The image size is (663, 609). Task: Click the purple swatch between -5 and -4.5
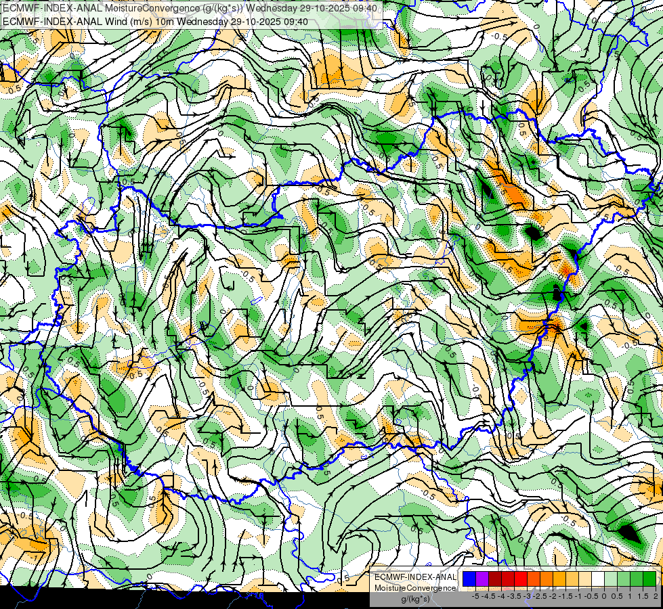pyautogui.click(x=482, y=579)
